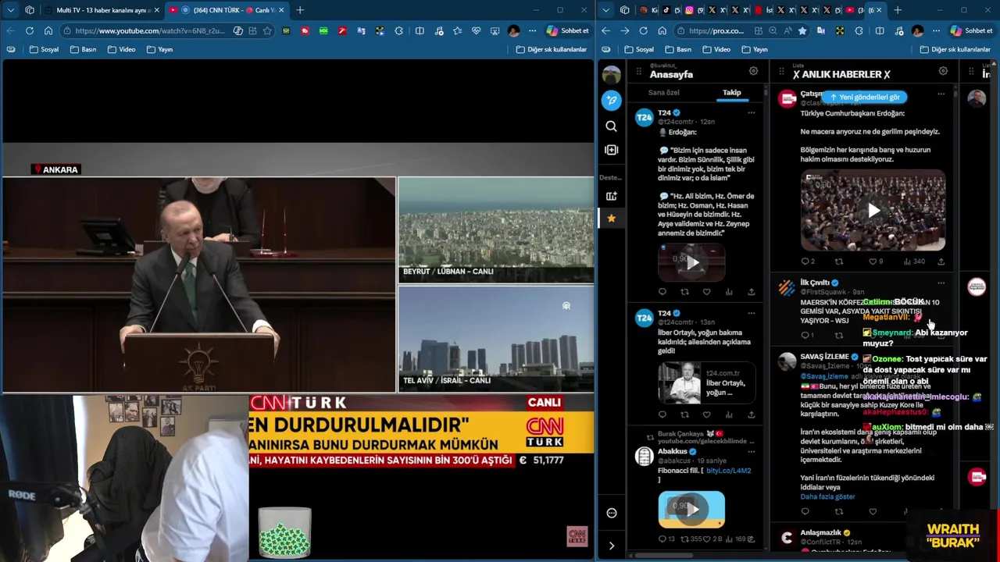Viewport: 1000px width, 562px height.
Task: Repost the T24 İlber Ortaylı post
Action: 684,414
